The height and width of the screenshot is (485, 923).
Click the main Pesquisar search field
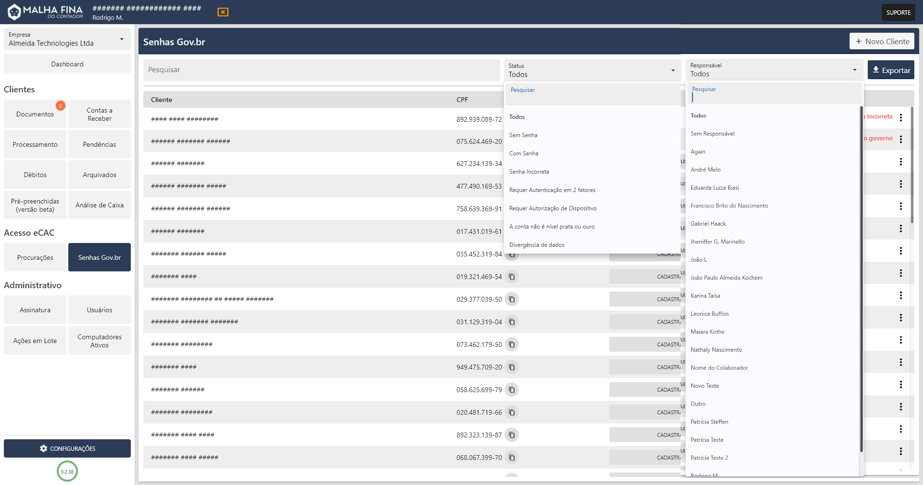click(x=321, y=70)
